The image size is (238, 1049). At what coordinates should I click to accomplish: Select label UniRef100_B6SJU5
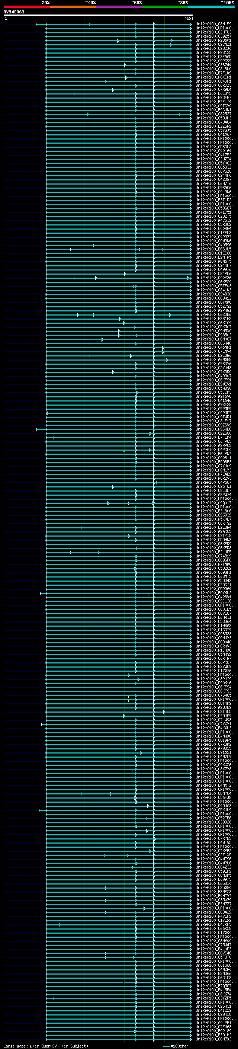213,249
